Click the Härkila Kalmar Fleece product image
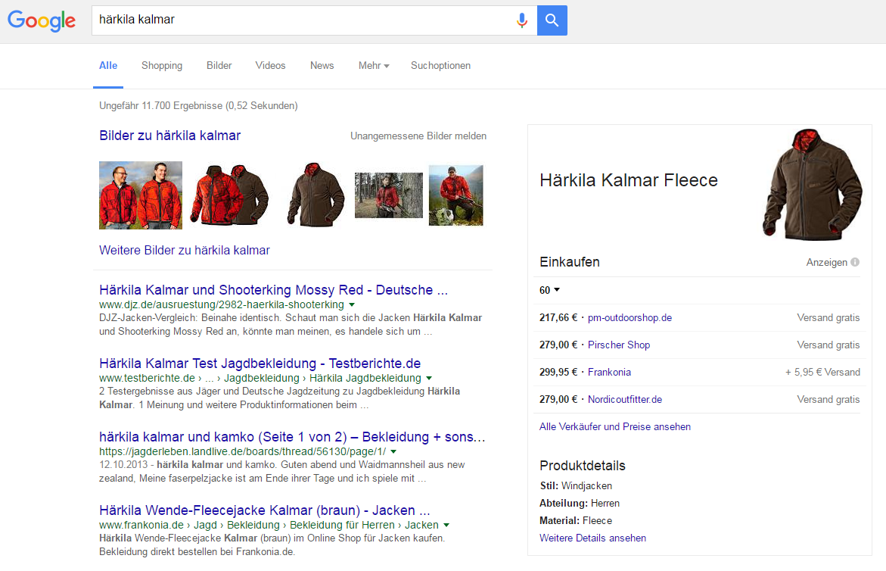The image size is (886, 571). [x=813, y=185]
